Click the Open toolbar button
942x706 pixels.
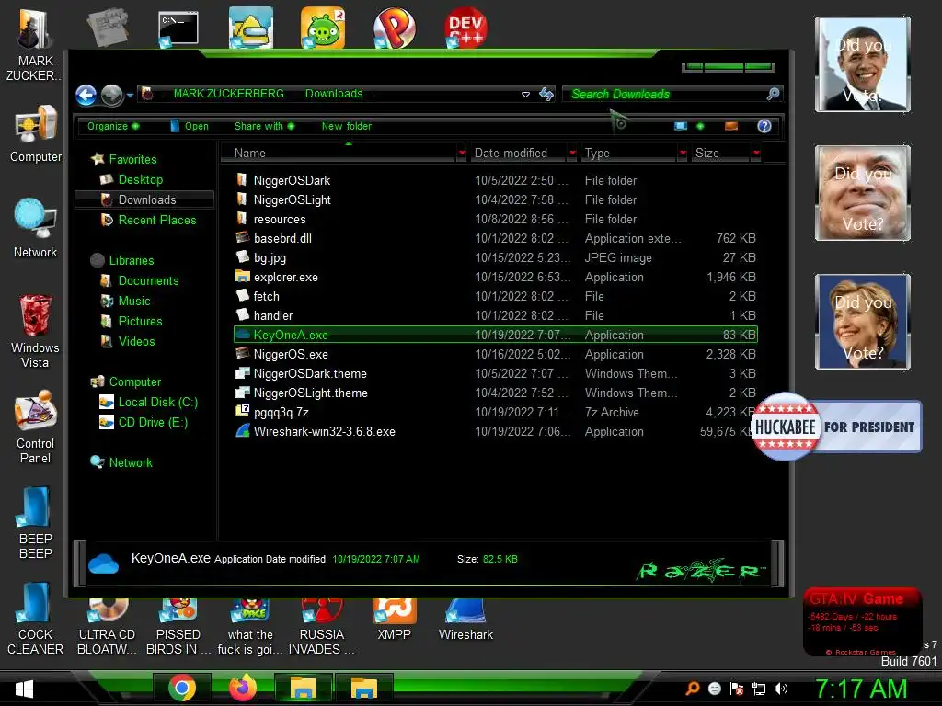point(190,126)
